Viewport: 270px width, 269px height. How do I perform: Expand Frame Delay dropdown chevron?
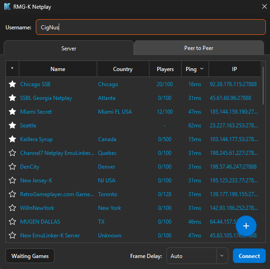coord(222,256)
